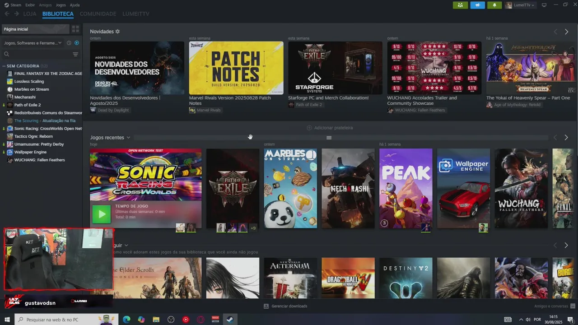Open Path of Exile 2 link under Starforge news
The image size is (578, 325).
click(309, 105)
